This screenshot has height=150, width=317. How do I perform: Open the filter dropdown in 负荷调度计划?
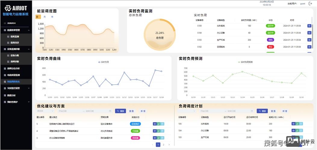pos(187,111)
